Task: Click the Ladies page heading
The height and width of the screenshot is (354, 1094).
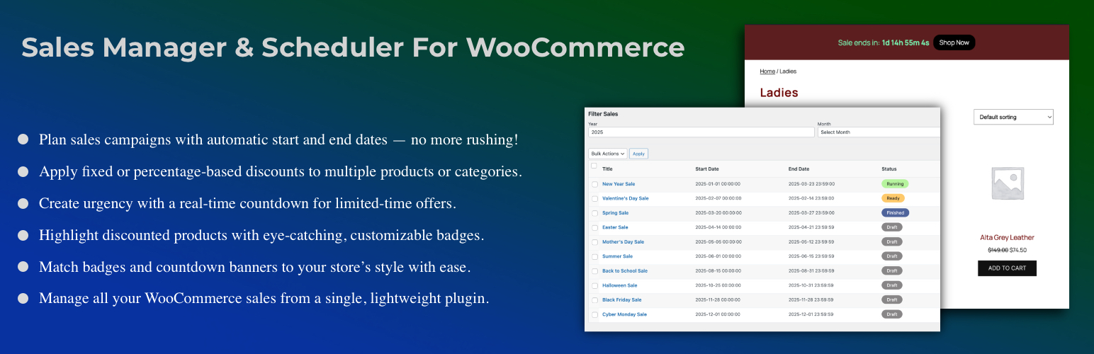Action: [x=779, y=93]
